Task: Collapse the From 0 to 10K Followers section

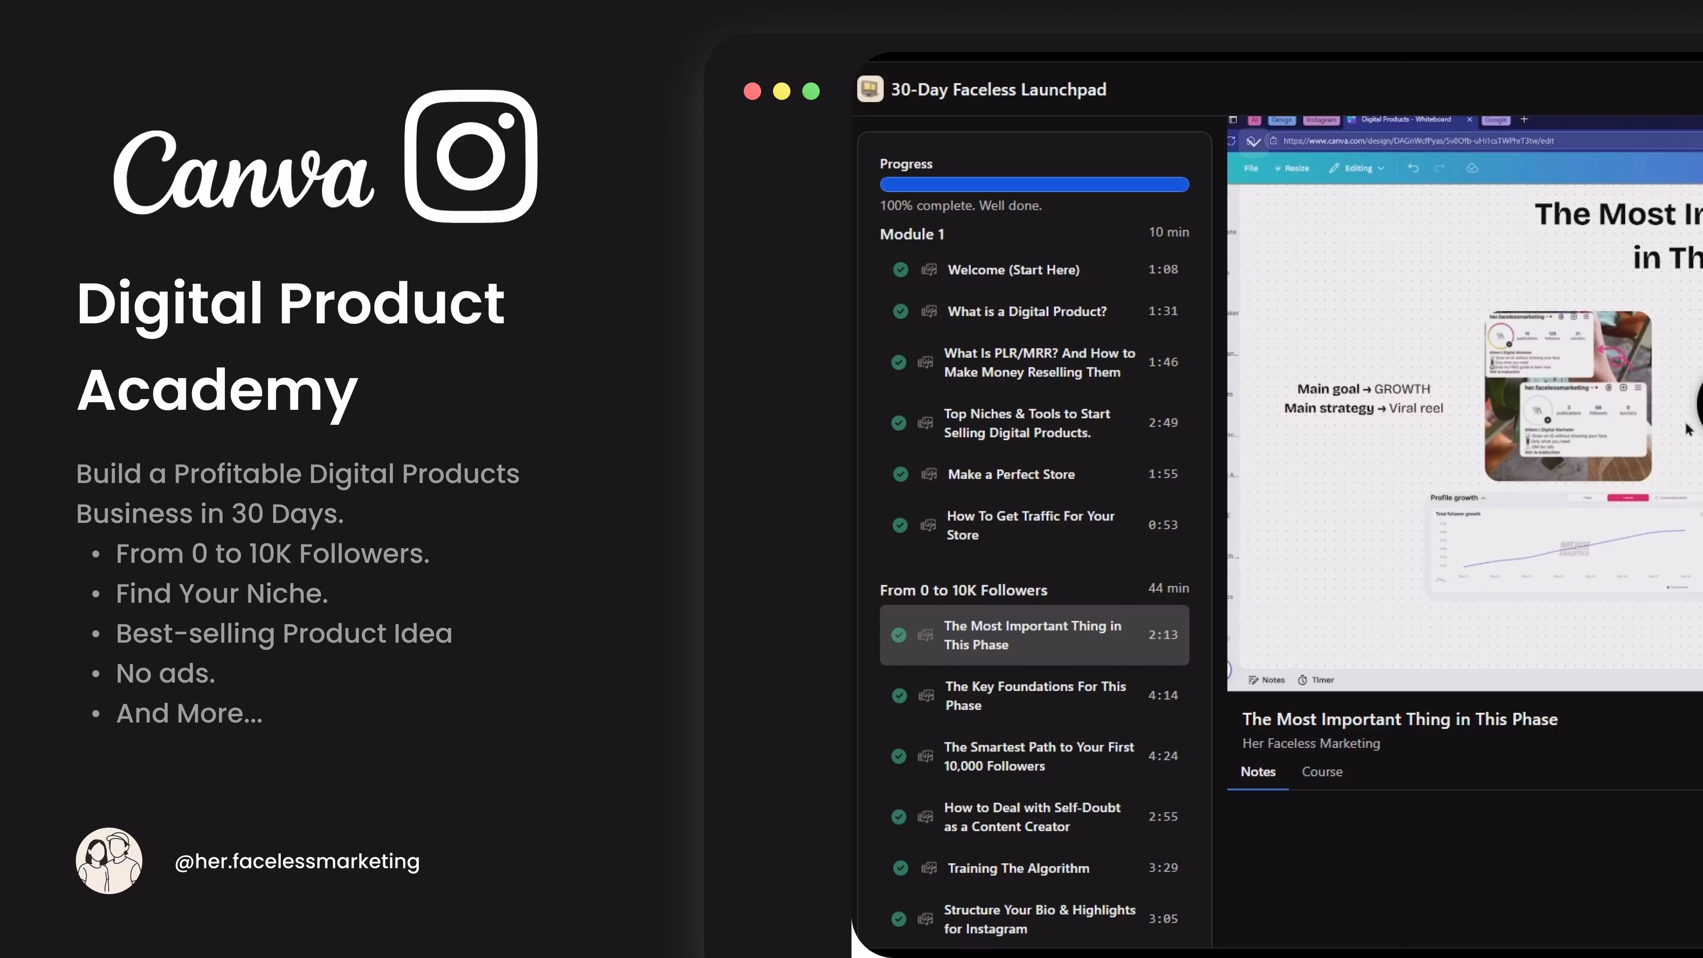Action: [x=963, y=590]
